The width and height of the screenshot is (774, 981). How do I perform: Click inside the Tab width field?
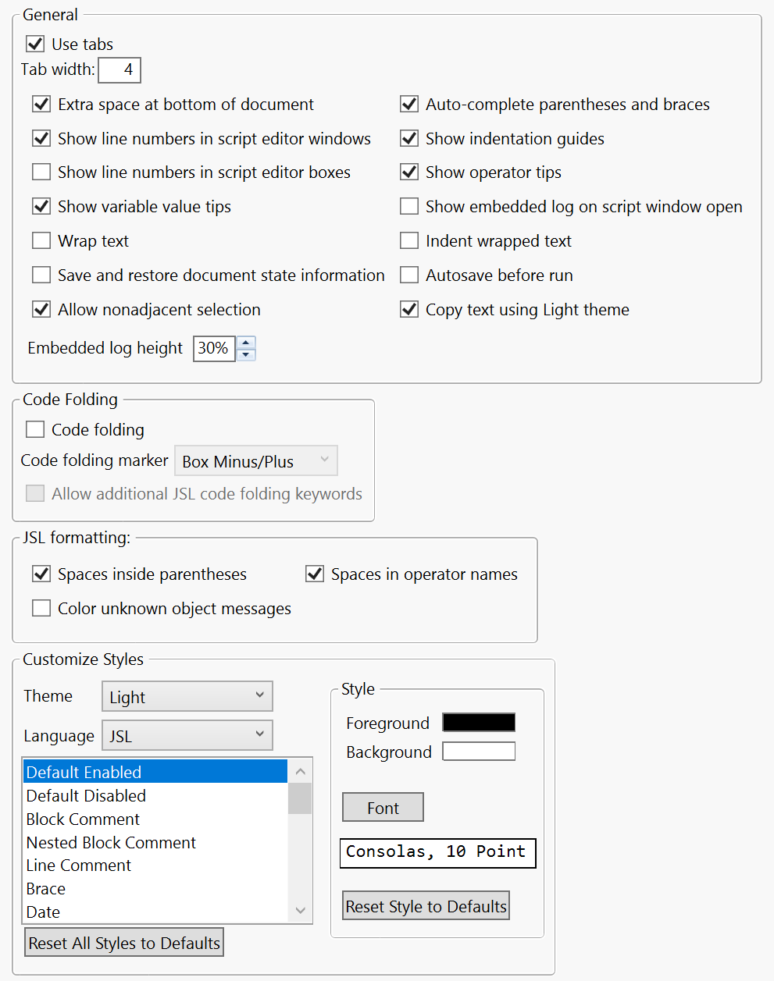(x=119, y=69)
